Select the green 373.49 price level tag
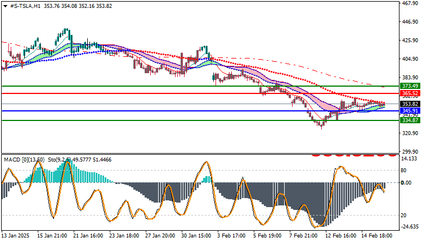The width and height of the screenshot is (422, 242). (x=410, y=86)
